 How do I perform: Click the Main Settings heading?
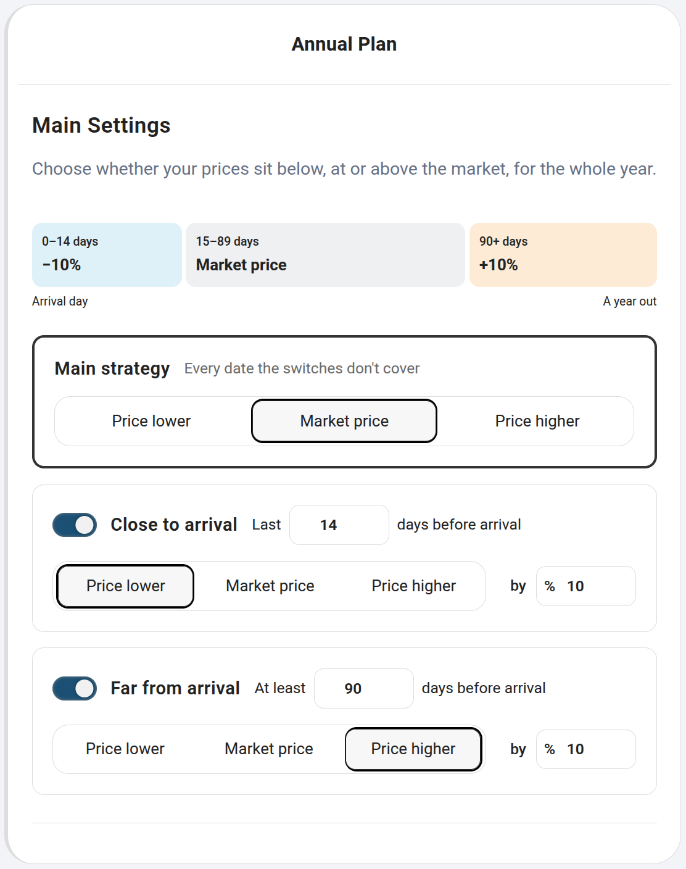(x=101, y=125)
